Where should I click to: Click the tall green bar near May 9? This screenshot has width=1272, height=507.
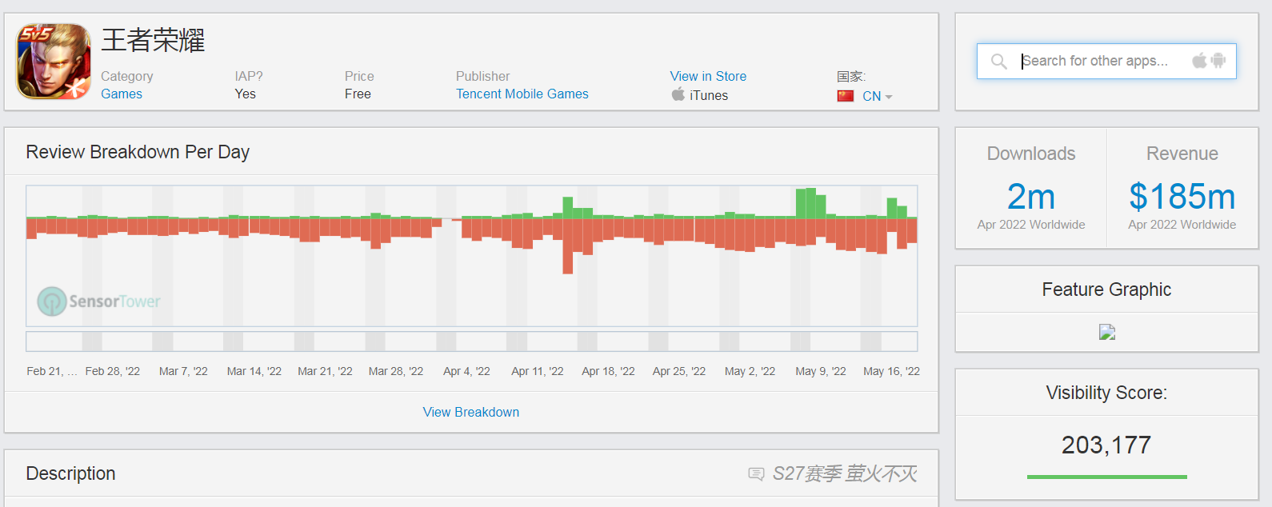click(810, 203)
